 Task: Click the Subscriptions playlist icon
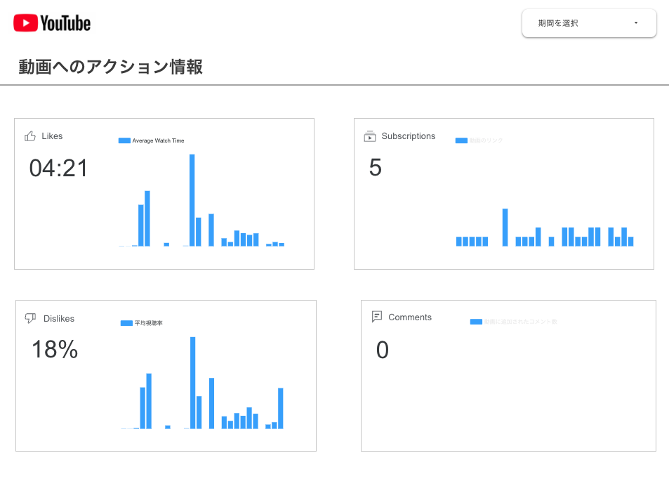pos(370,136)
